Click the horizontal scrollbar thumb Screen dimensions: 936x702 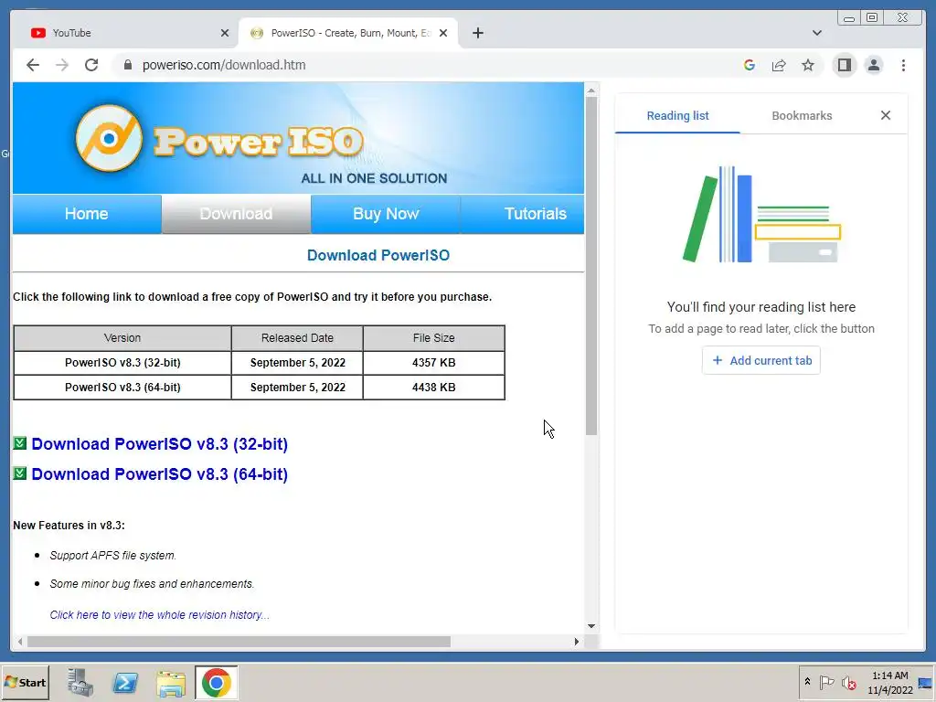239,642
